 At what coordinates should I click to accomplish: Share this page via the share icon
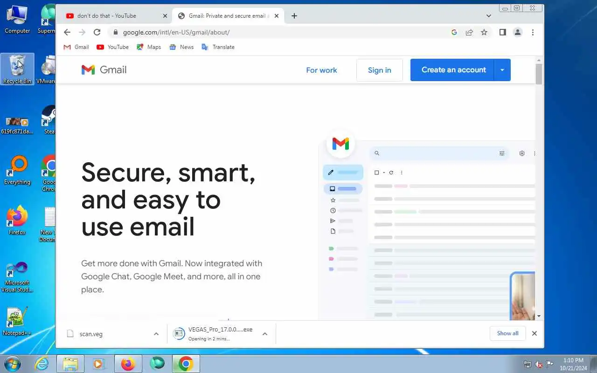[469, 32]
